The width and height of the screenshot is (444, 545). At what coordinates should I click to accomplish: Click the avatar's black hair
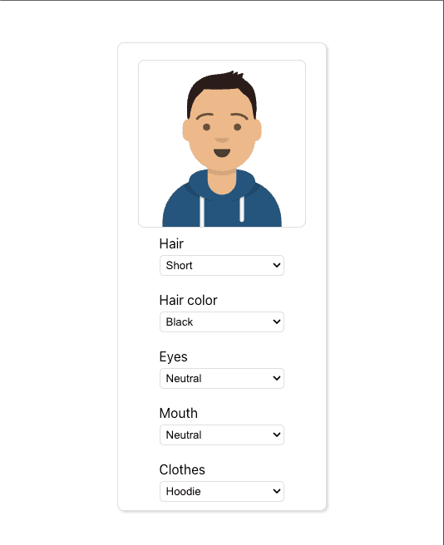pyautogui.click(x=222, y=83)
